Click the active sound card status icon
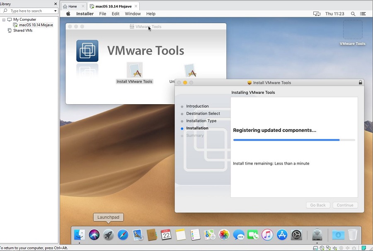The width and height of the screenshot is (373, 251). 335,248
